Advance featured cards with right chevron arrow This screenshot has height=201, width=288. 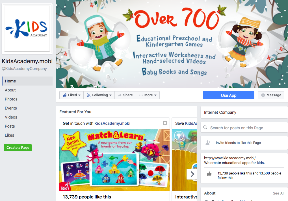click(192, 174)
